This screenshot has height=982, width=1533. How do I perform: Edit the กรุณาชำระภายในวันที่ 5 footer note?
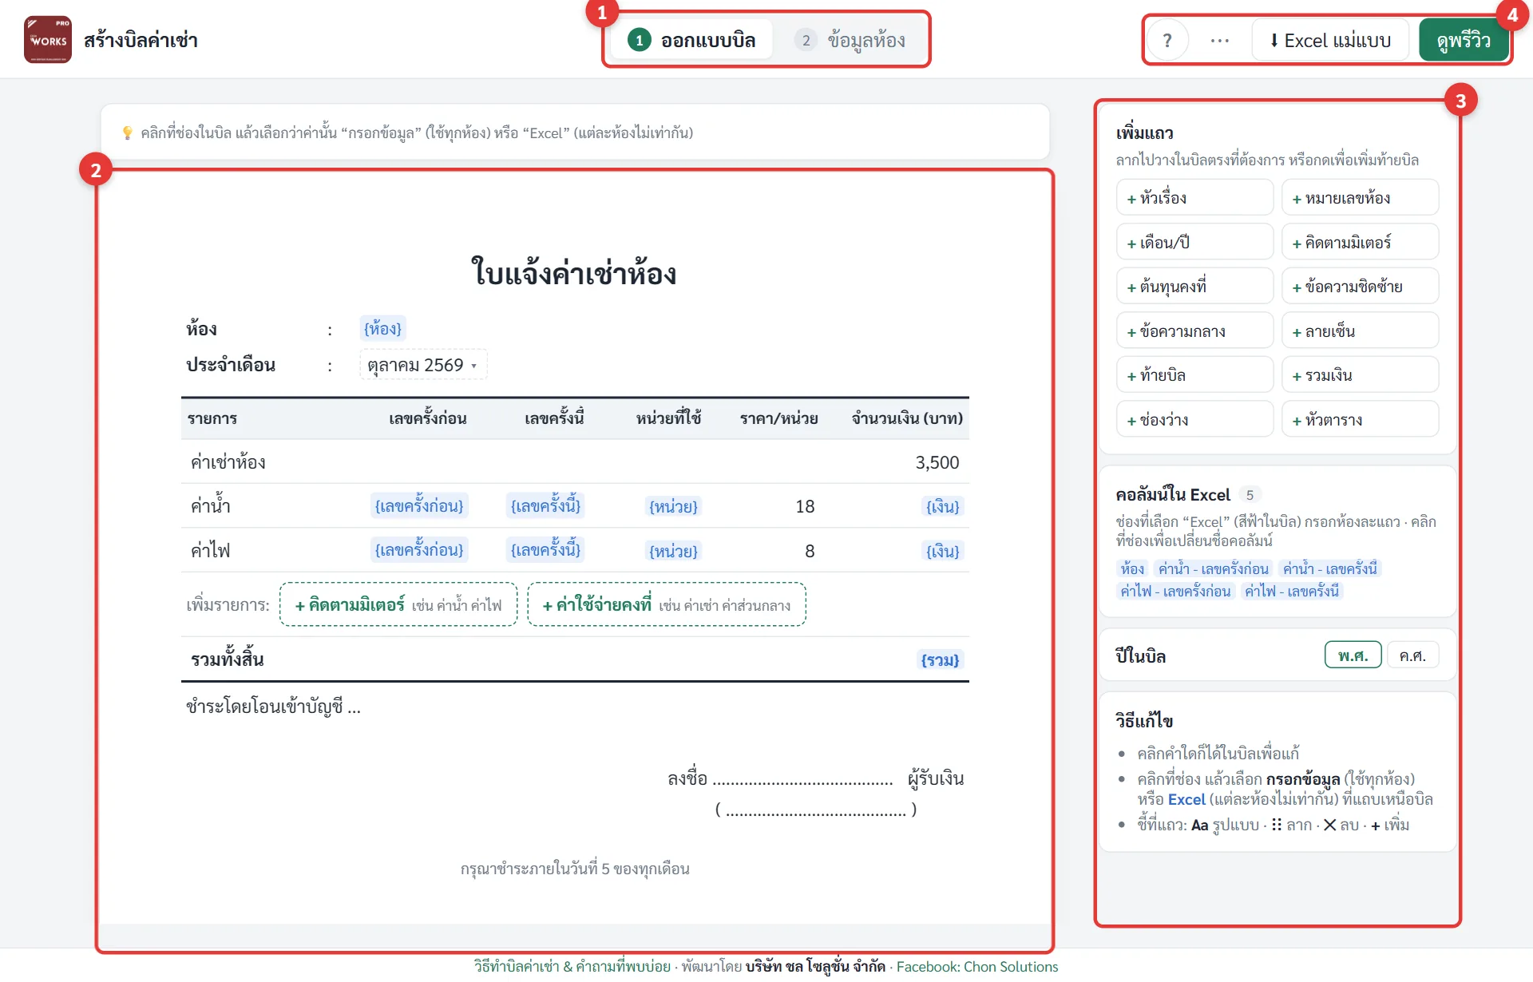tap(575, 869)
